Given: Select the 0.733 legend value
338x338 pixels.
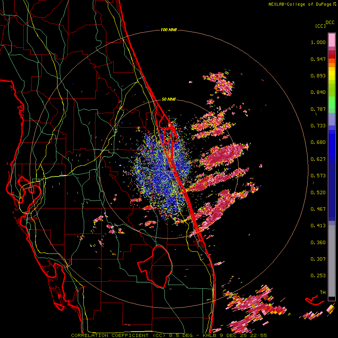Looking at the screenshot, I should click(318, 126).
